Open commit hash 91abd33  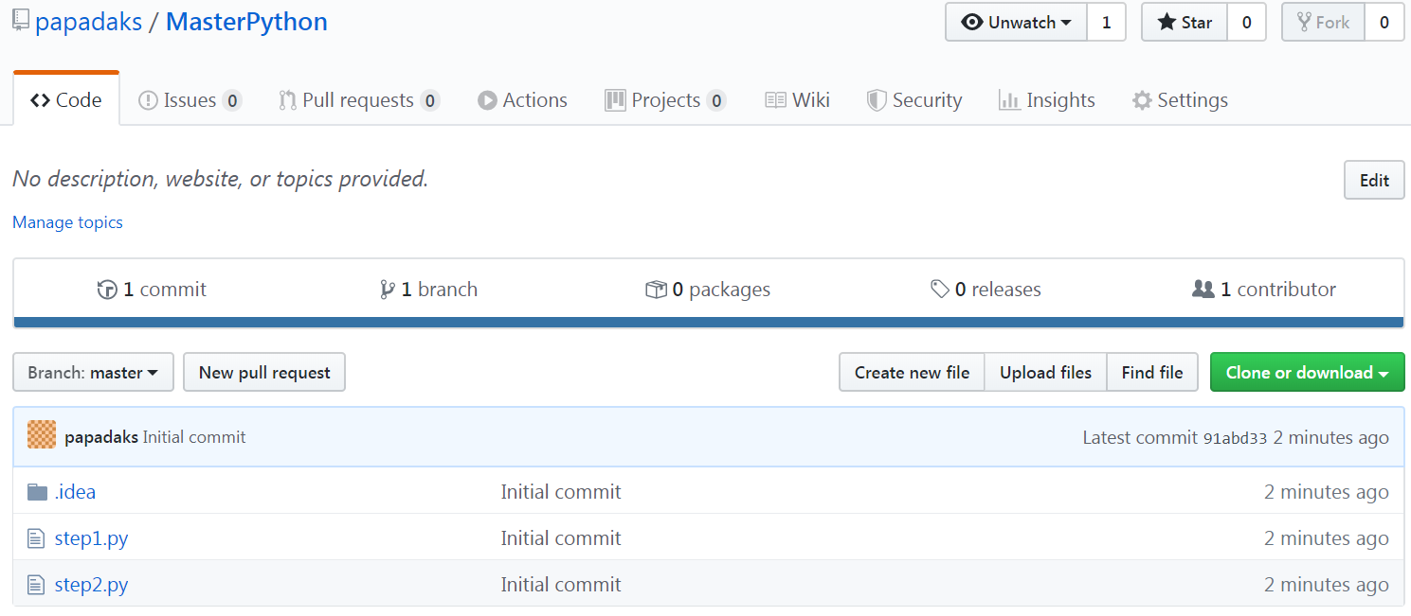click(1235, 438)
